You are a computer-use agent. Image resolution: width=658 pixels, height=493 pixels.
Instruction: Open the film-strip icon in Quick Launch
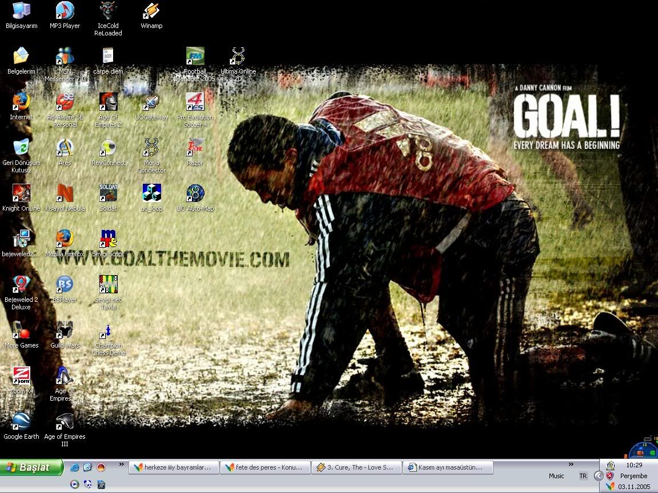coord(101,484)
